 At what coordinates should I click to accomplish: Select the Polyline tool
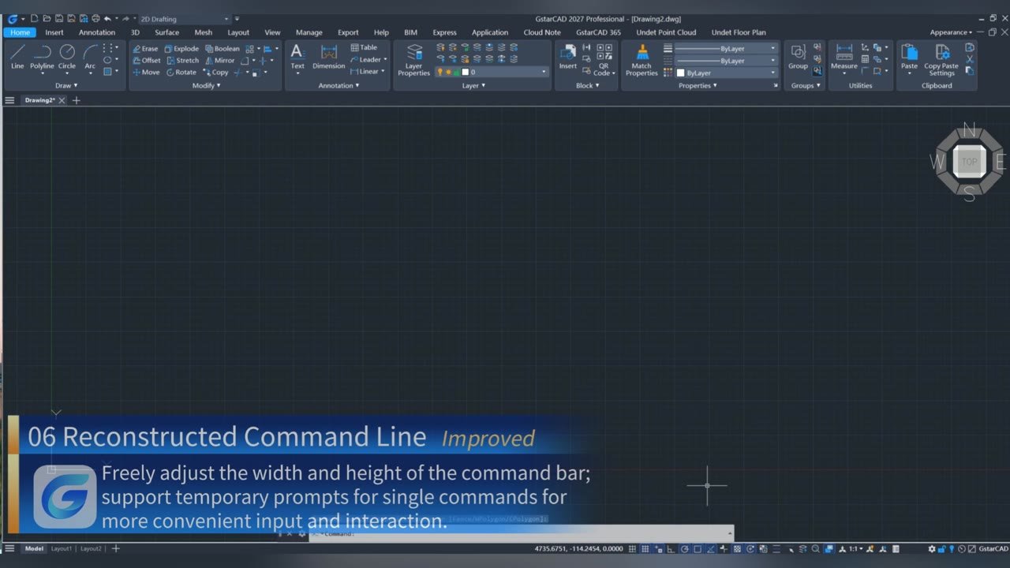click(x=42, y=57)
